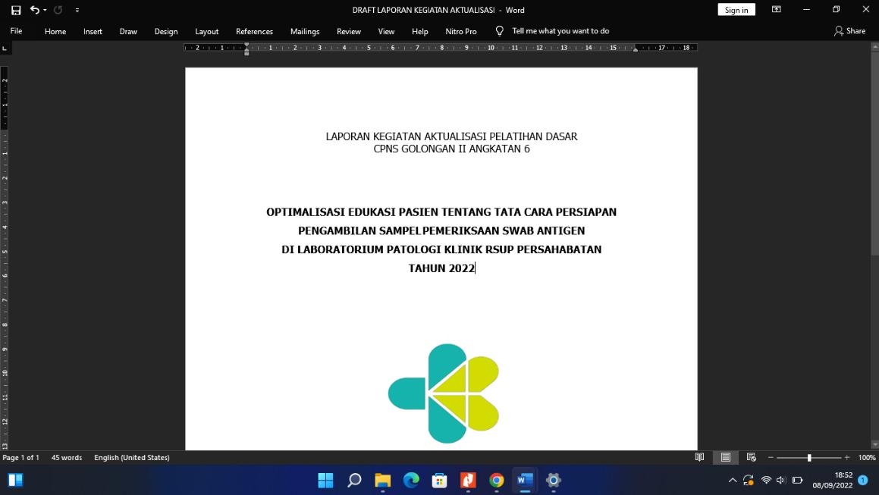Click the zoom out minus button
Image resolution: width=879 pixels, height=495 pixels.
coord(771,457)
